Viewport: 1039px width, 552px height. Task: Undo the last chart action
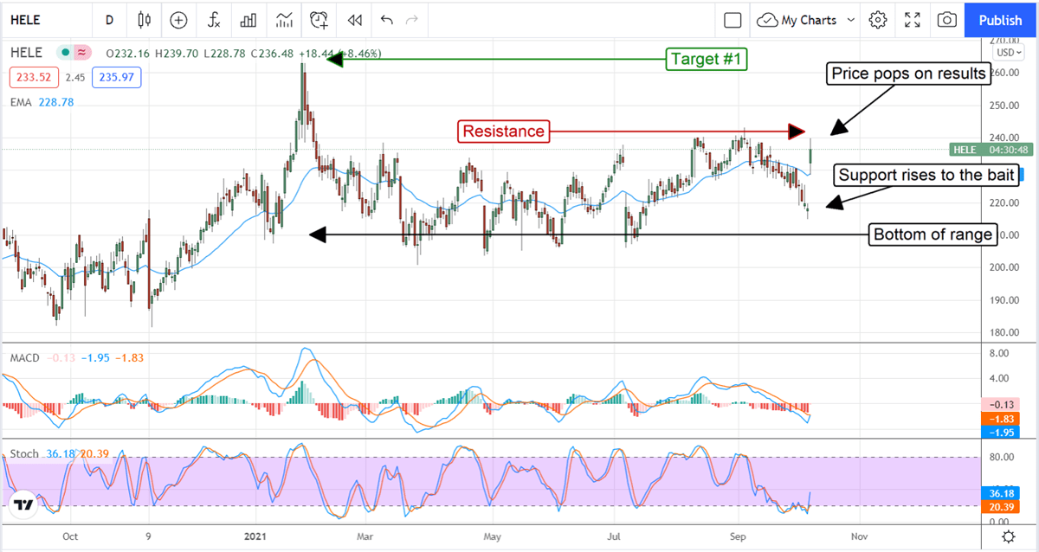click(x=386, y=19)
